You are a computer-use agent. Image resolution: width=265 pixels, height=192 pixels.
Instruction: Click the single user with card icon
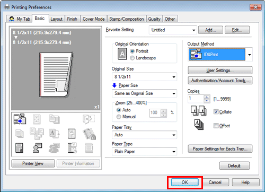tap(37, 148)
